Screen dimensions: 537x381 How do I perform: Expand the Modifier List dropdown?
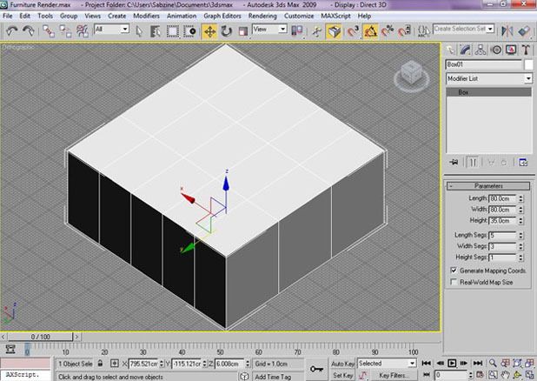[489, 78]
